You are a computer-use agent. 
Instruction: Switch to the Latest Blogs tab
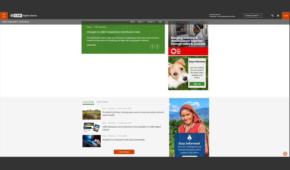coord(88,102)
